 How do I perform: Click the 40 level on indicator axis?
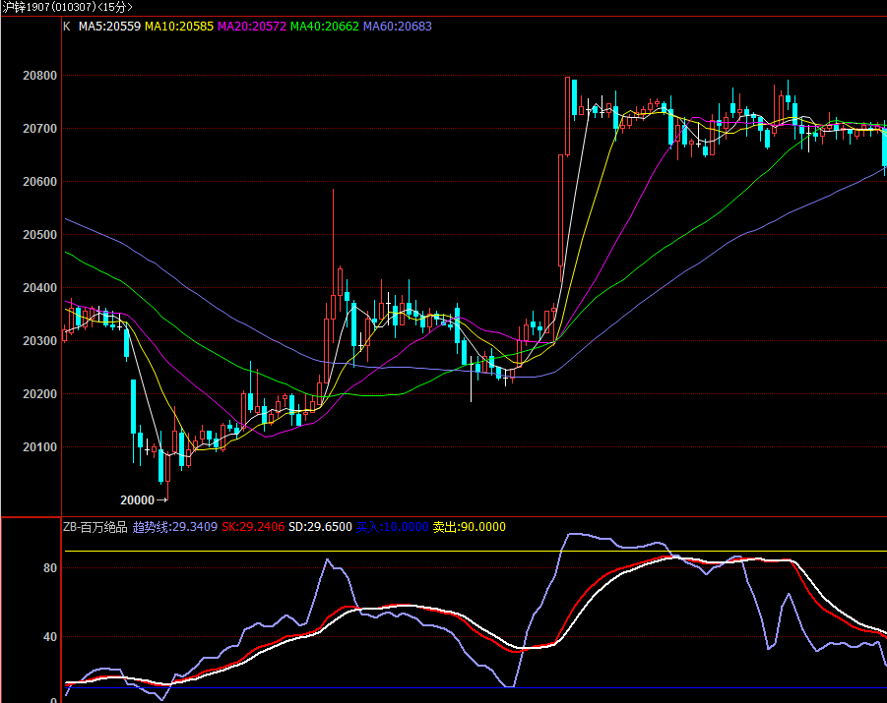50,637
